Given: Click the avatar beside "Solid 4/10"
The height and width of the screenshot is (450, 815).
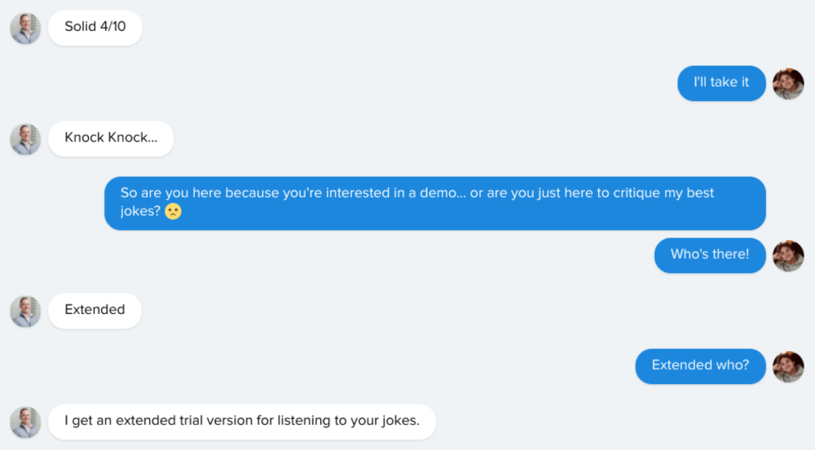Looking at the screenshot, I should [x=25, y=28].
